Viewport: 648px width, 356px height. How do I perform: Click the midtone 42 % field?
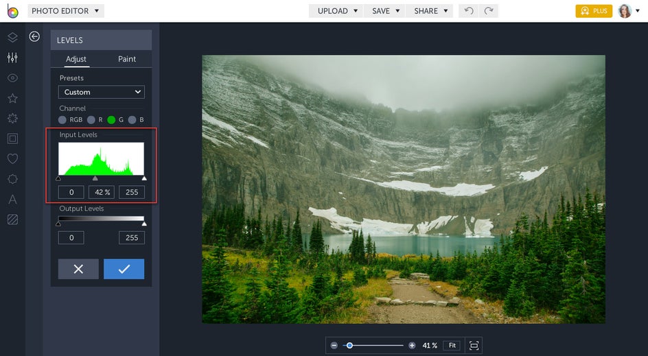pyautogui.click(x=102, y=193)
